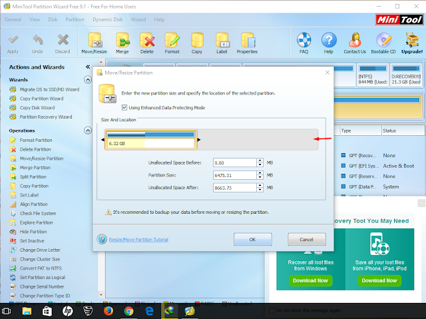
Task: Increase Unallocated Space After spinner up
Action: click(260, 185)
